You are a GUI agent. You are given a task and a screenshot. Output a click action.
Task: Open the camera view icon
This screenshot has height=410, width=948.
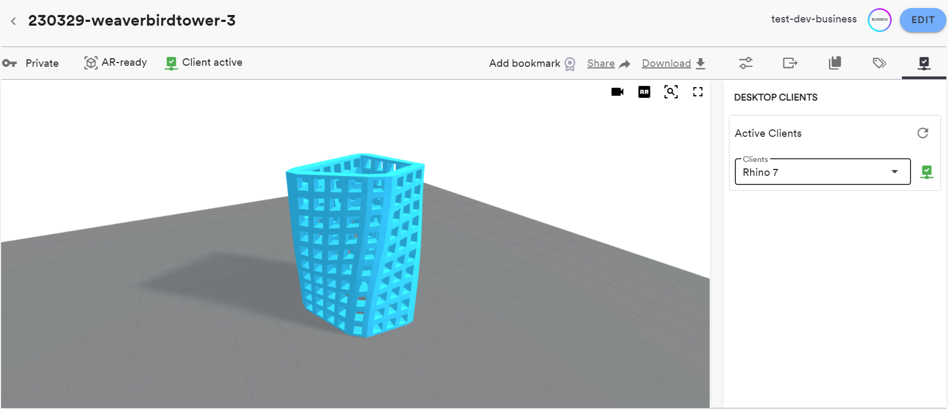pos(617,92)
